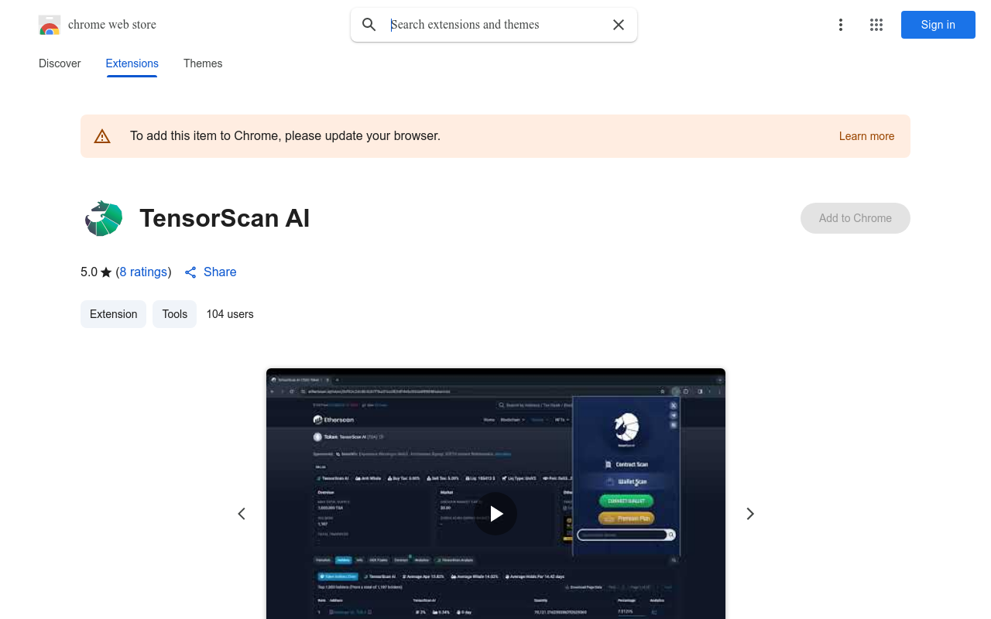This screenshot has height=619, width=991.
Task: Click the Add to Chrome button
Action: [856, 218]
